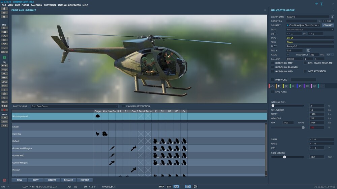Open the radio presets antenna tab icon
This screenshot has height=189, width=337.
click(x=314, y=86)
